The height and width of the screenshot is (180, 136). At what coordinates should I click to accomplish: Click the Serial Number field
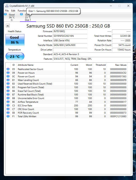click(x=70, y=36)
